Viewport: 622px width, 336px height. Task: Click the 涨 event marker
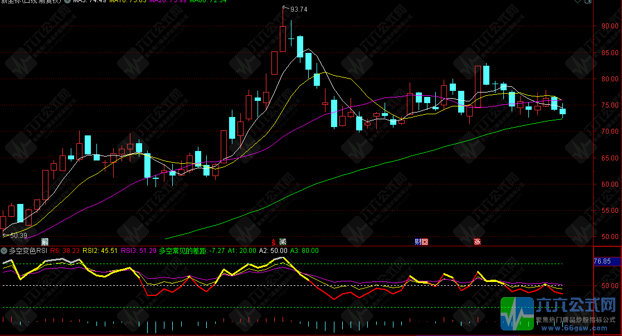(477, 242)
